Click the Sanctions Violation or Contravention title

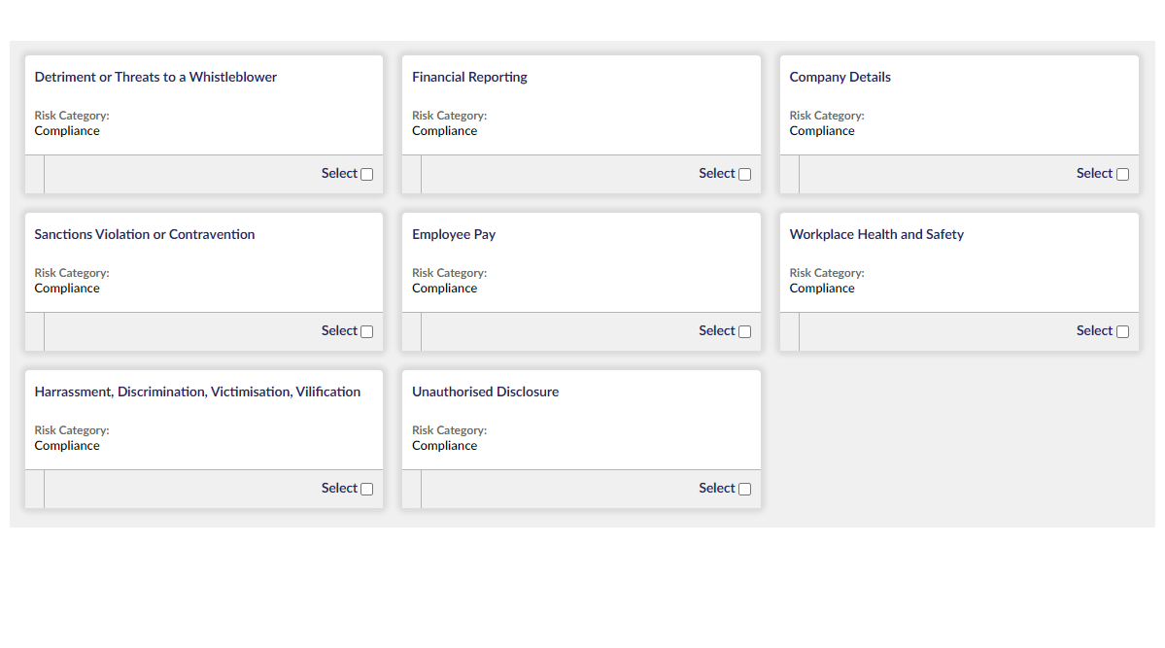145,234
